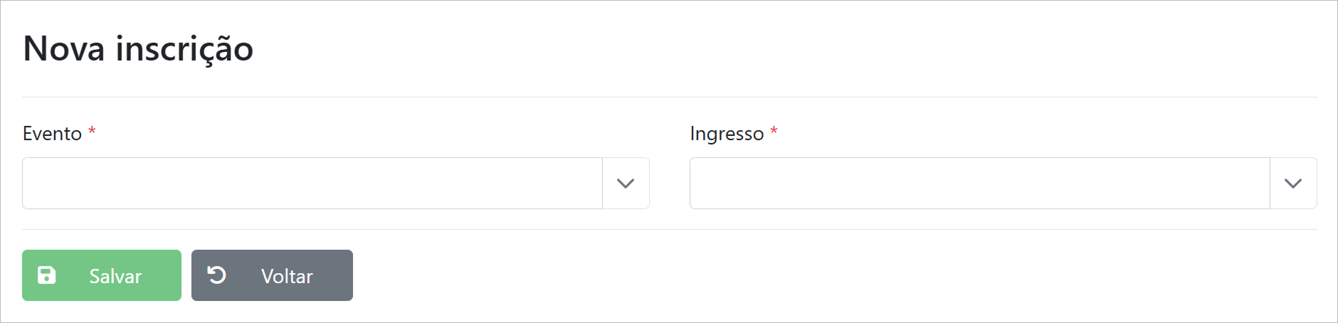Image resolution: width=1338 pixels, height=323 pixels.
Task: Click the circular undo arrow icon
Action: [216, 275]
